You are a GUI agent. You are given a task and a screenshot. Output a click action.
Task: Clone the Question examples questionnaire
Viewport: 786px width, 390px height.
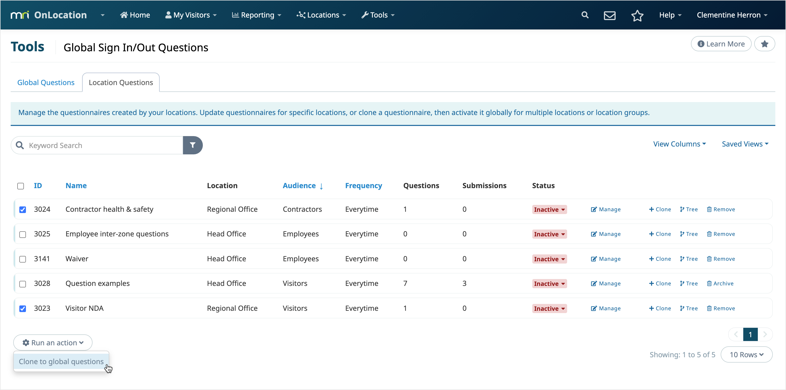pyautogui.click(x=660, y=284)
